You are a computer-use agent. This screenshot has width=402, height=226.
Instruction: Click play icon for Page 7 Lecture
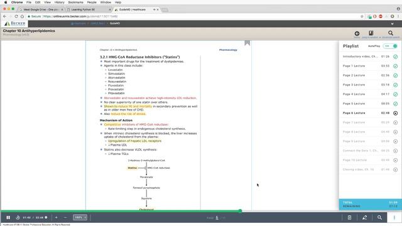pyautogui.click(x=395, y=122)
